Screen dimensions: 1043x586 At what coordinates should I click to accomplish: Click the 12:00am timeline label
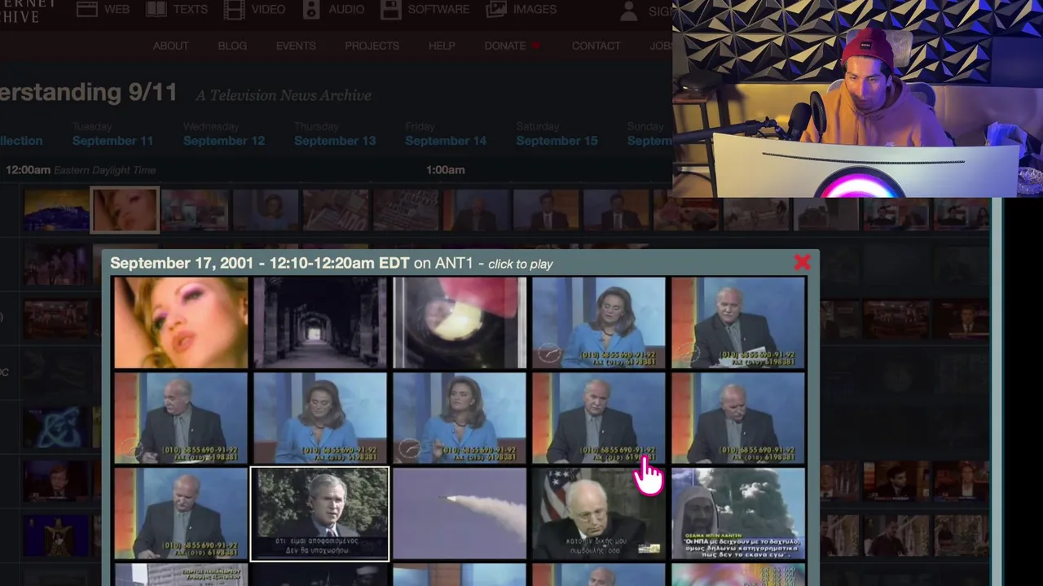coord(28,170)
